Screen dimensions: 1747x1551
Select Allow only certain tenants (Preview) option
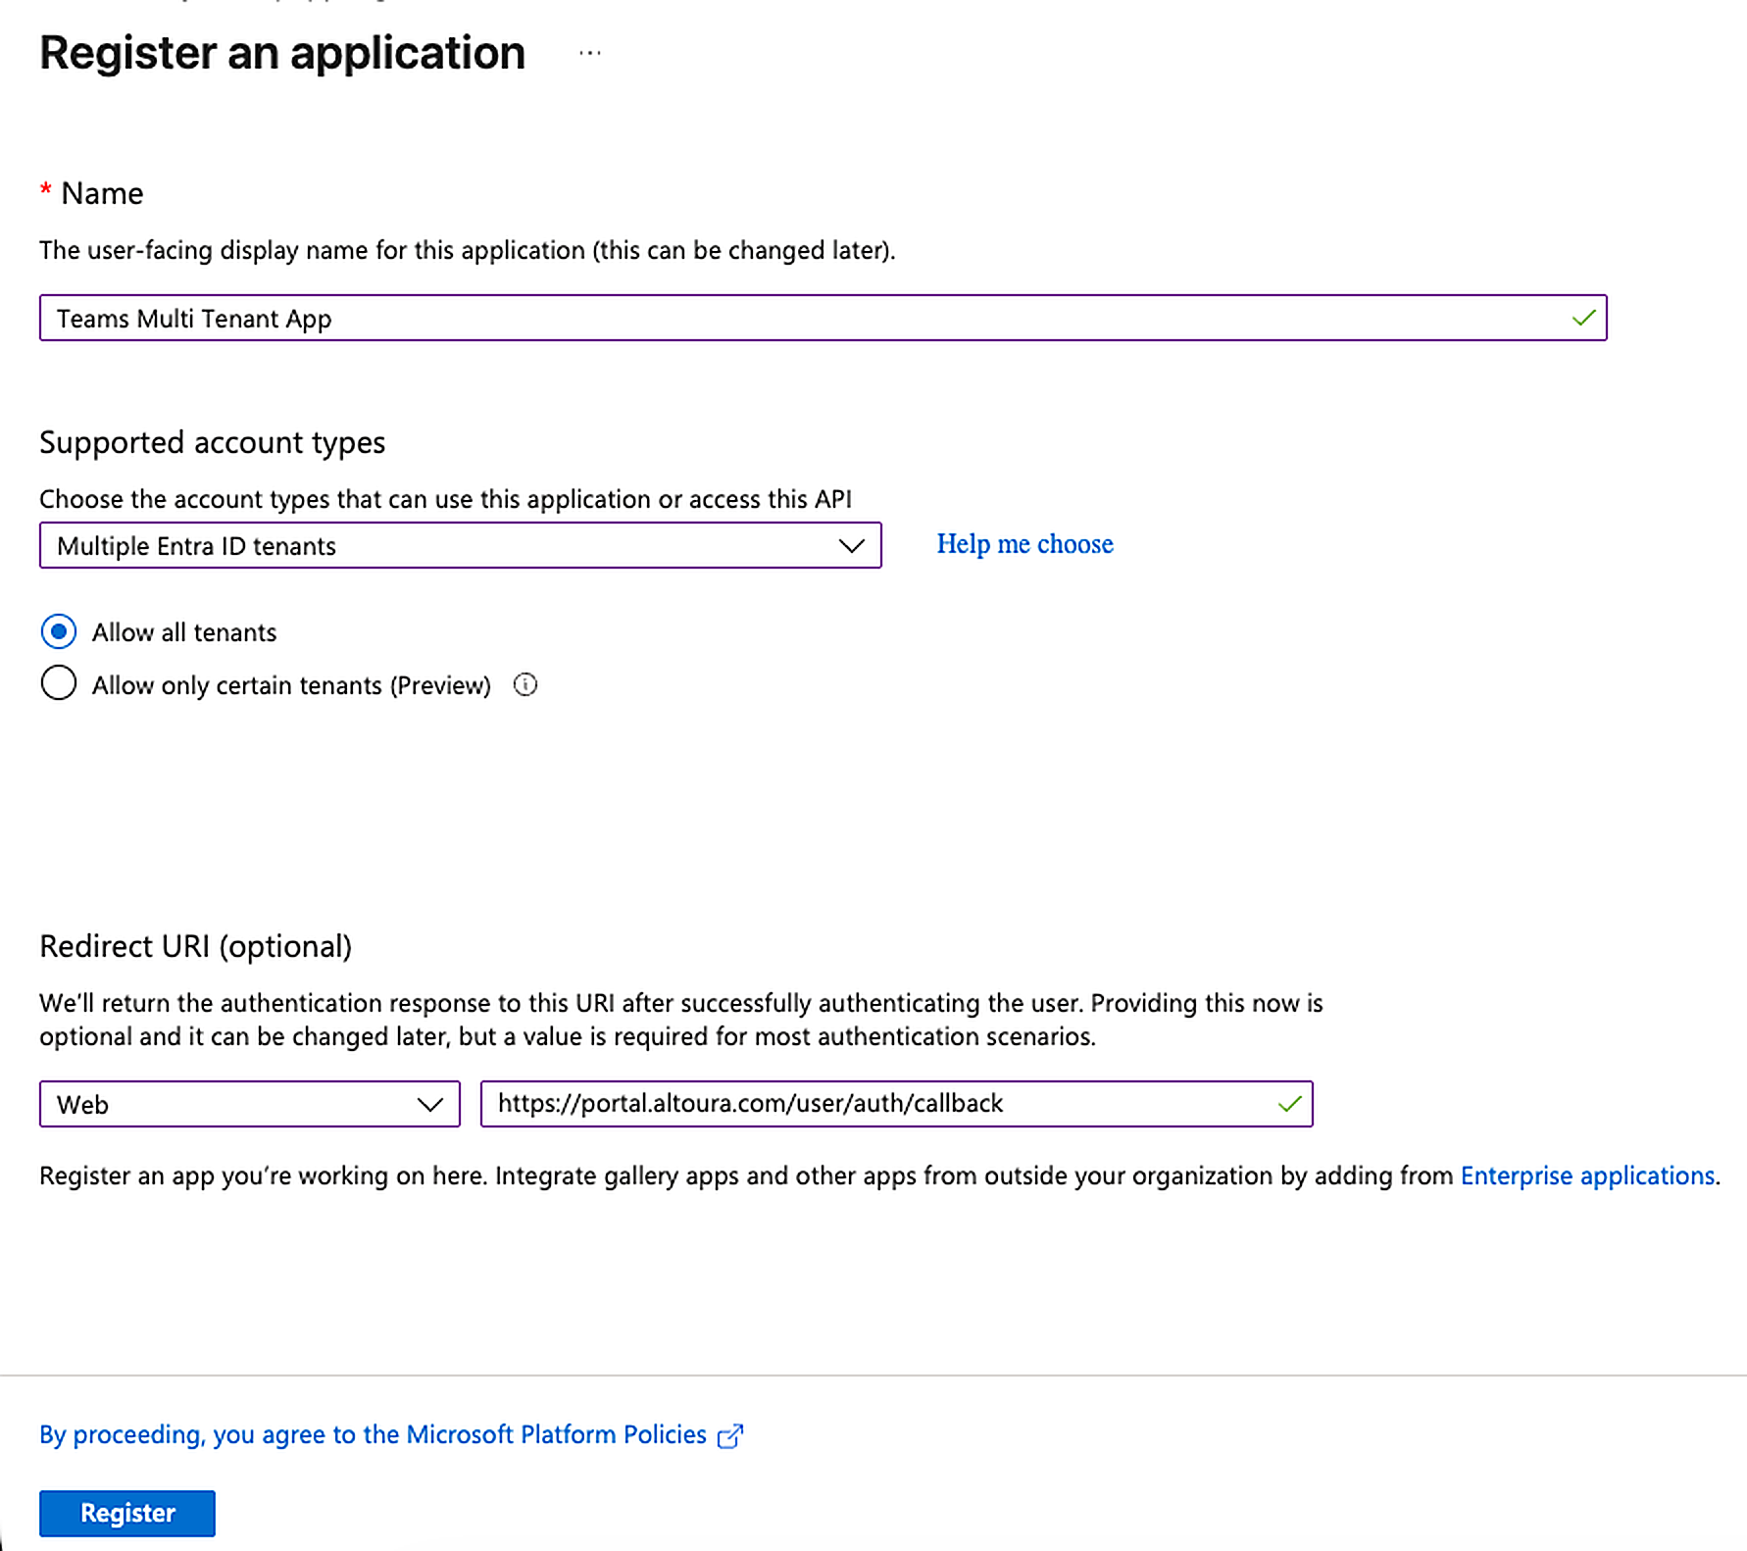point(59,682)
